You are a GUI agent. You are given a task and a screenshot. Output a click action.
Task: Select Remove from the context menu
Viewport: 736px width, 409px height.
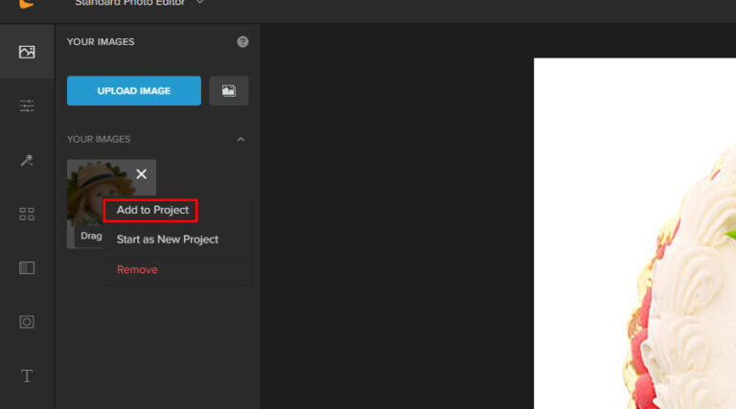pyautogui.click(x=137, y=270)
